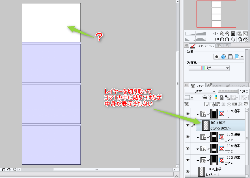Collapse the コマ 3 folder
Screen dimensions: 250x178
point(198,149)
